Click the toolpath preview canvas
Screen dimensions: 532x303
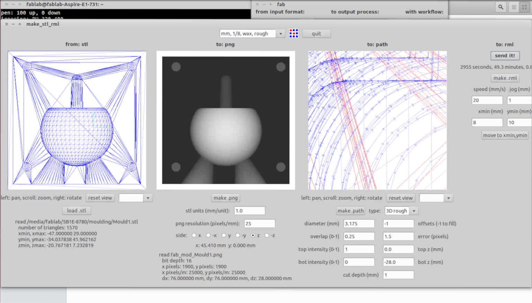pos(378,120)
